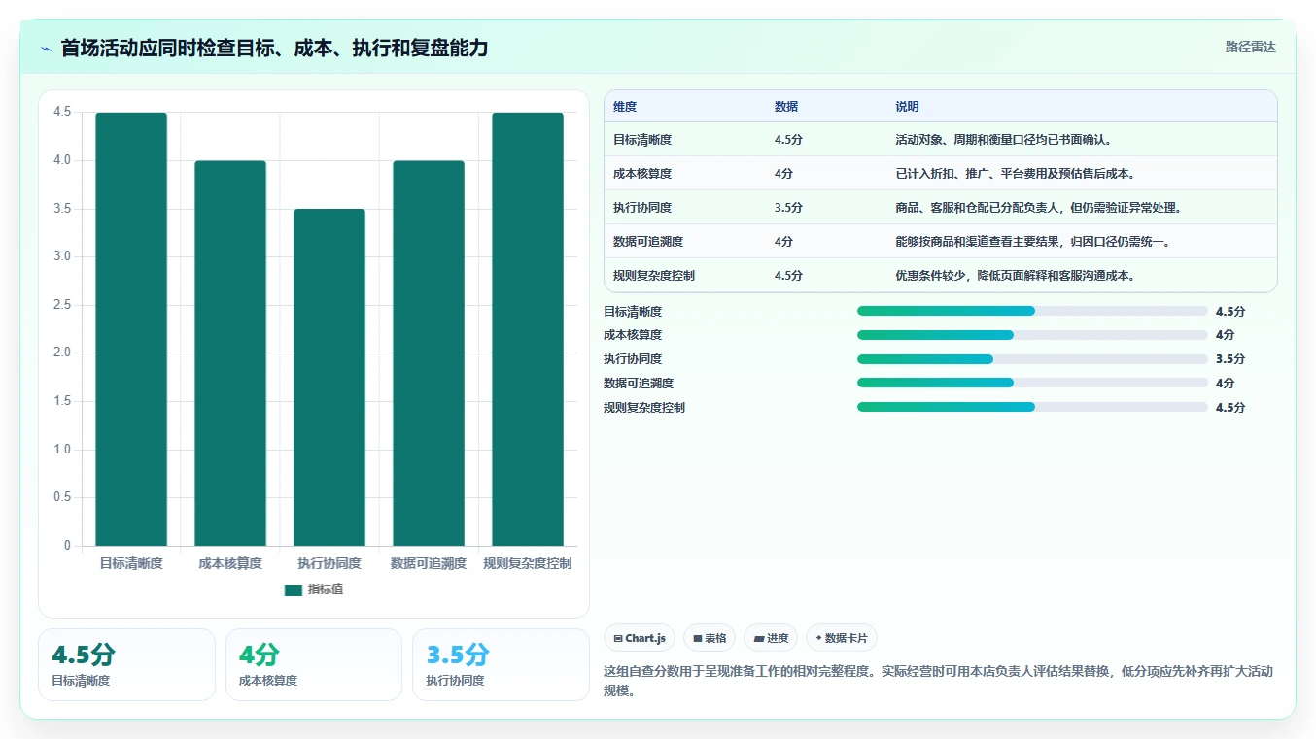Click description starting '商品、客服和仓配'

point(1039,208)
